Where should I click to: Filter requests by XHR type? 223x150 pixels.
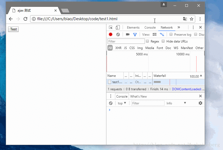pos(118,48)
